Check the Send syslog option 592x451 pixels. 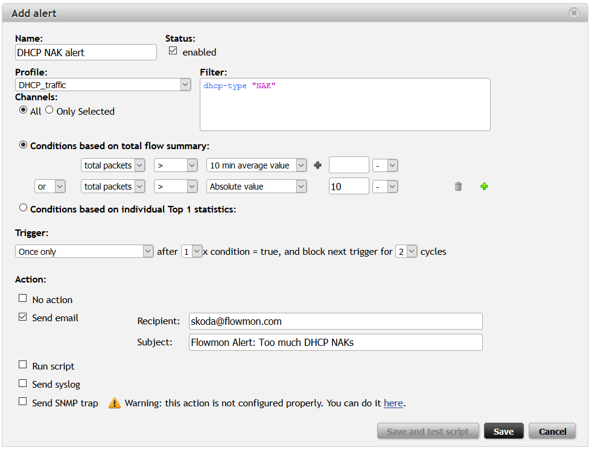[x=23, y=383]
